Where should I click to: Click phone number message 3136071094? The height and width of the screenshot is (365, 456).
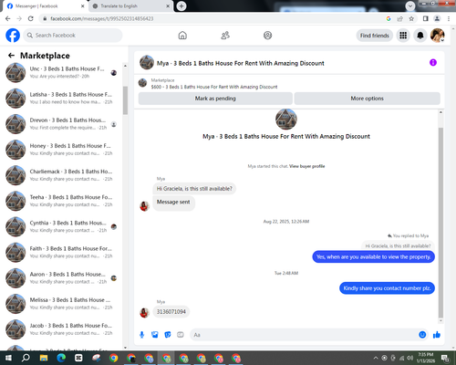(171, 312)
